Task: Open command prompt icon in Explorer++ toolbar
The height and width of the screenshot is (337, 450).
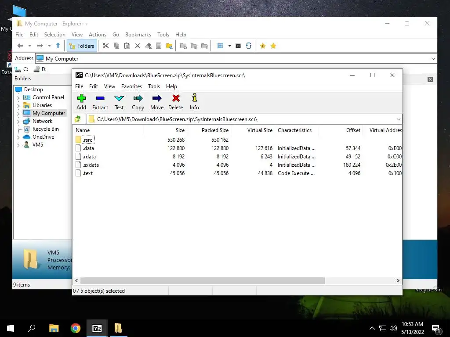Action: pyautogui.click(x=238, y=46)
